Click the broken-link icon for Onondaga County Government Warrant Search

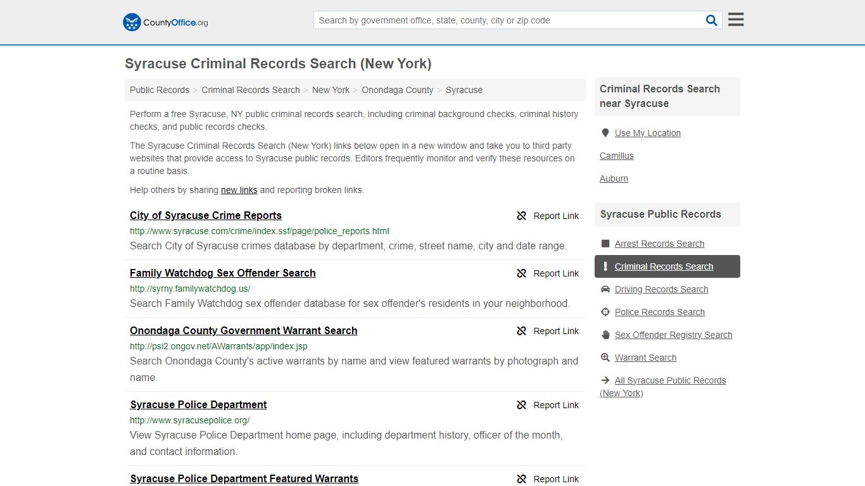(522, 331)
